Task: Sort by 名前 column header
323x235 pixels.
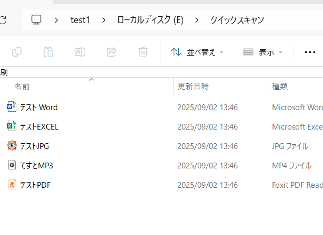Action: [22, 86]
